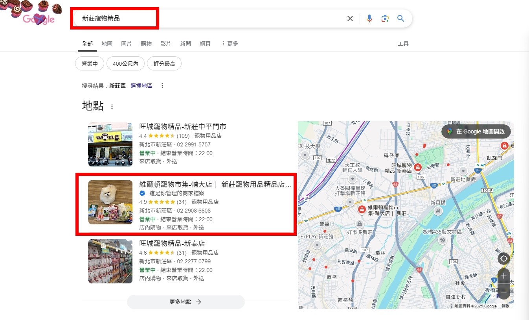Open the three-dot menu beside 地點 heading

click(112, 107)
